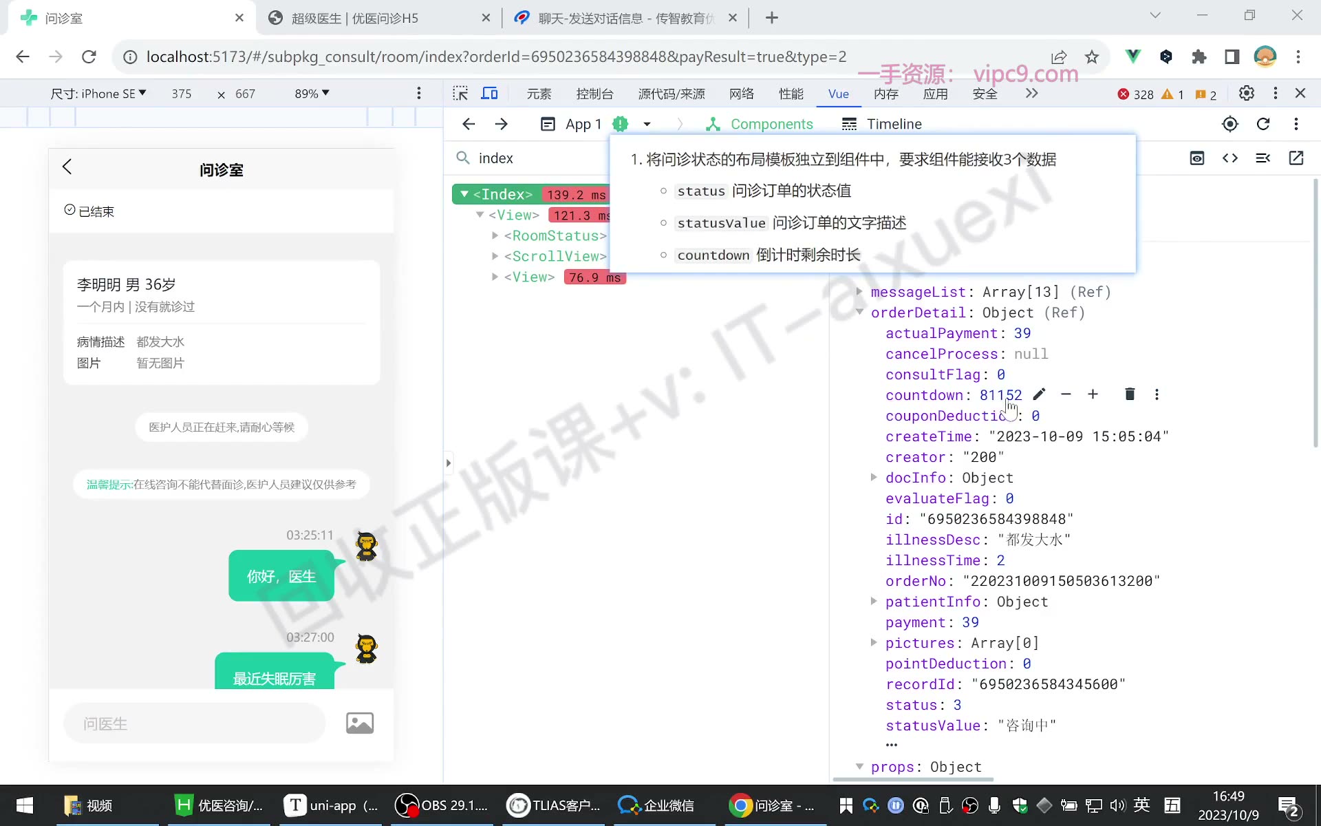Open the device size iPhone SE dropdown
This screenshot has width=1321, height=826.
[x=98, y=94]
